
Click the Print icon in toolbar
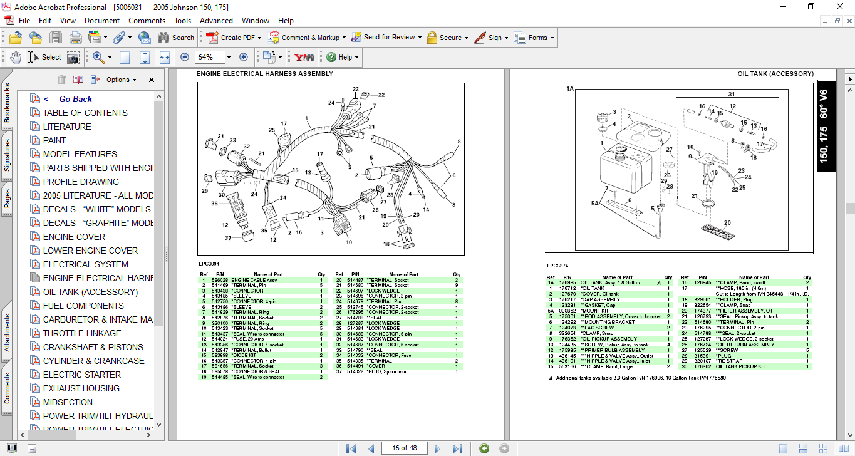pyautogui.click(x=75, y=38)
